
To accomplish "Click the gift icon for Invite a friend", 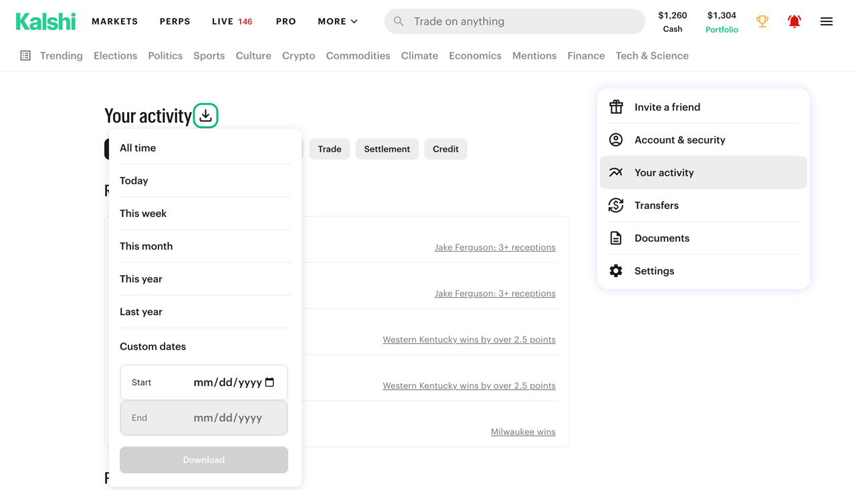I will click(616, 107).
